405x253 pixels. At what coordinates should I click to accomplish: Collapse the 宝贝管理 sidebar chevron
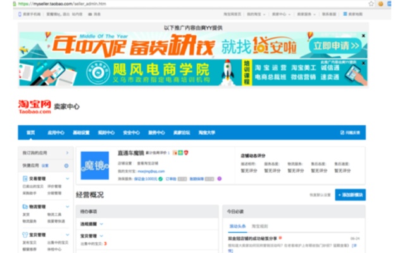tap(68, 235)
